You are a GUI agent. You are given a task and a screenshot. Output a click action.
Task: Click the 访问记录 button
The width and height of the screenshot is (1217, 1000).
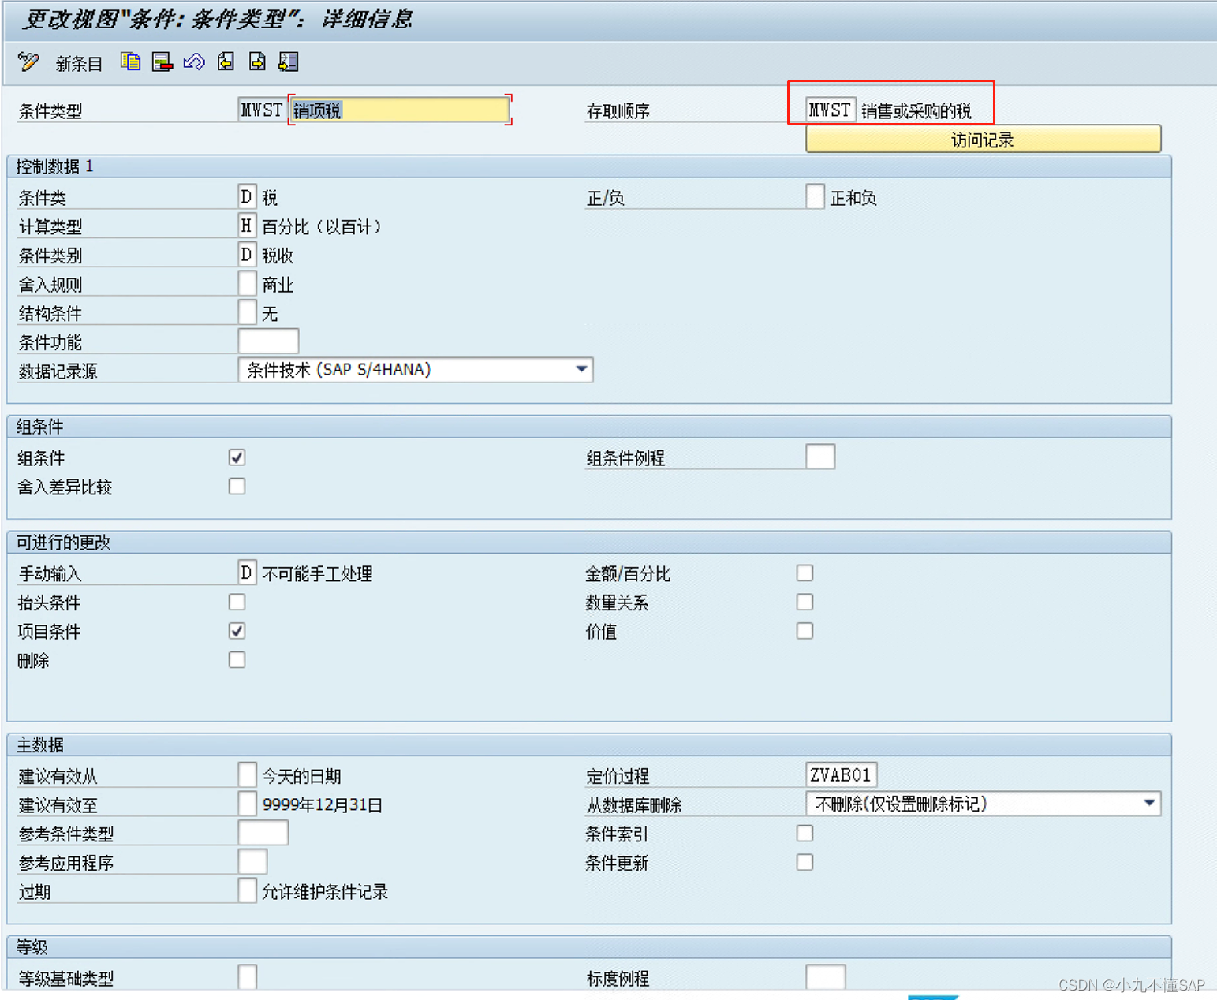pos(983,140)
